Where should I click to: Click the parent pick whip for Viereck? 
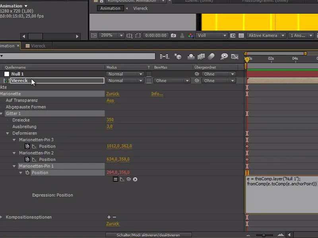(197, 81)
